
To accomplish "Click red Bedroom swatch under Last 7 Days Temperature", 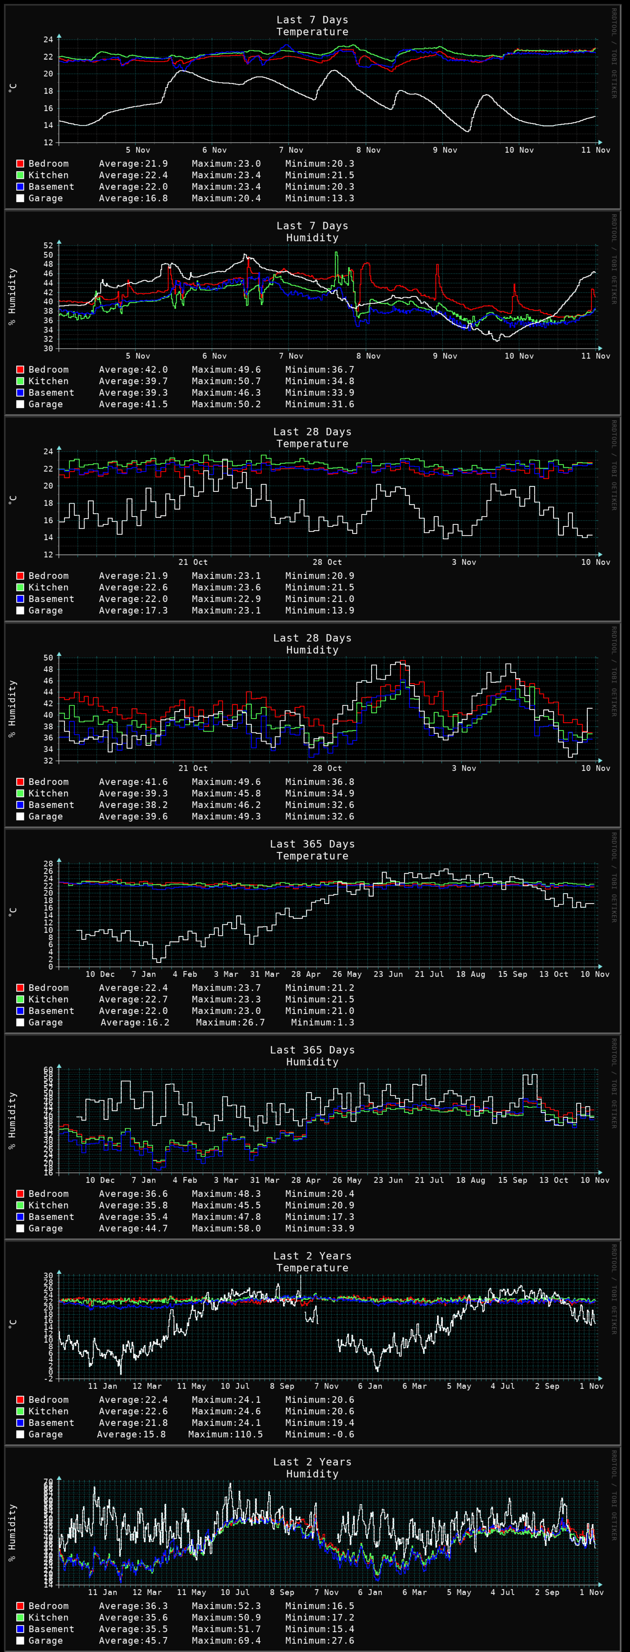I will pyautogui.click(x=20, y=164).
